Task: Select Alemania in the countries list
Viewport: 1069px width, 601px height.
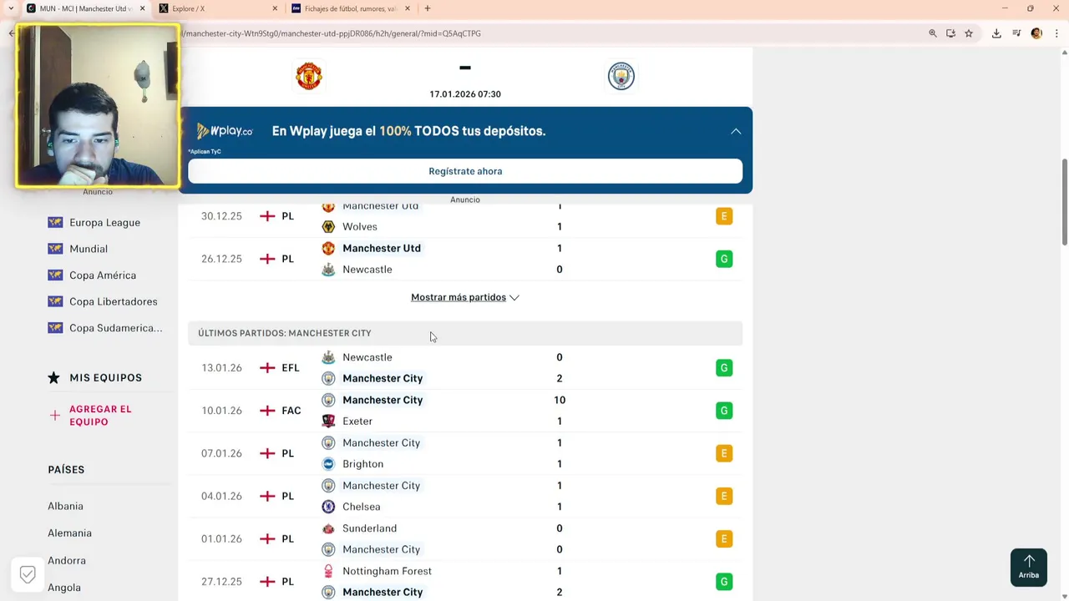Action: pos(69,533)
